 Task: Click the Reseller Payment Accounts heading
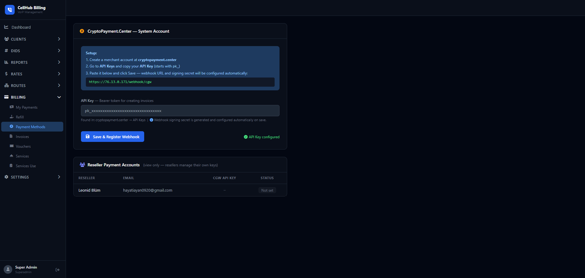tap(114, 165)
